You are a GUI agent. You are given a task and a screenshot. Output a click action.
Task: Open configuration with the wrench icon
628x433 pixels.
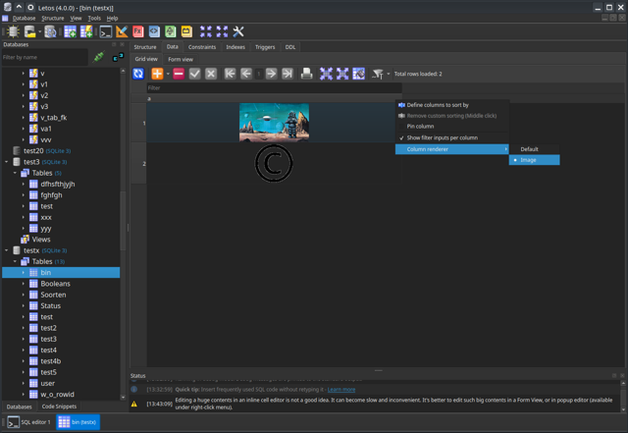[x=238, y=31]
